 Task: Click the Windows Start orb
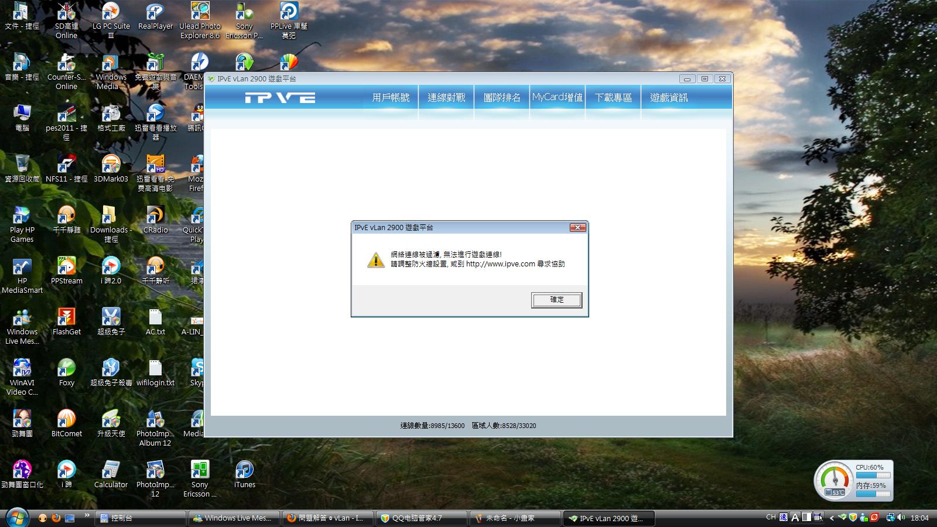coord(17,518)
